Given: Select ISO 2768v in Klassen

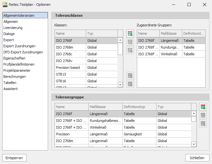Looking at the screenshot, I should click(x=86, y=61).
